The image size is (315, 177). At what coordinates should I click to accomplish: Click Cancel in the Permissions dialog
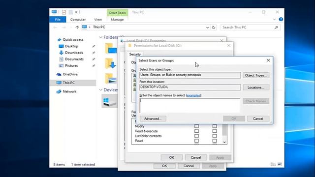click(x=196, y=157)
